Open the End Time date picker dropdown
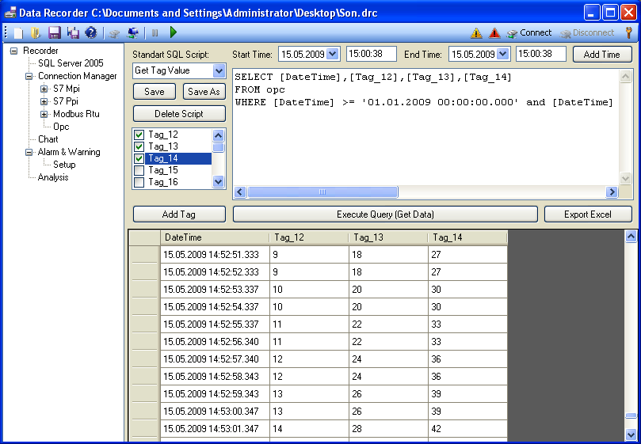The image size is (641, 444). [503, 54]
